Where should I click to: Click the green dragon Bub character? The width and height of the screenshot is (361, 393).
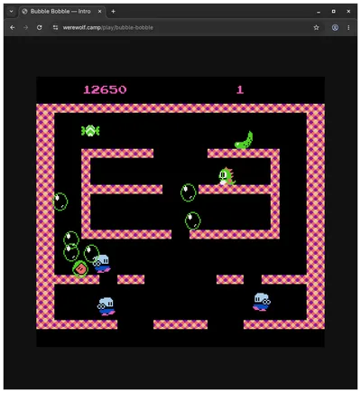tap(227, 176)
